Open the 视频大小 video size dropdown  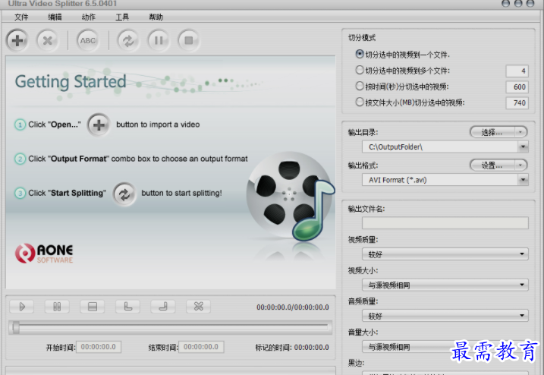point(445,285)
